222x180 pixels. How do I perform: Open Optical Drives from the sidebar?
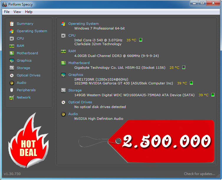click(x=29, y=75)
